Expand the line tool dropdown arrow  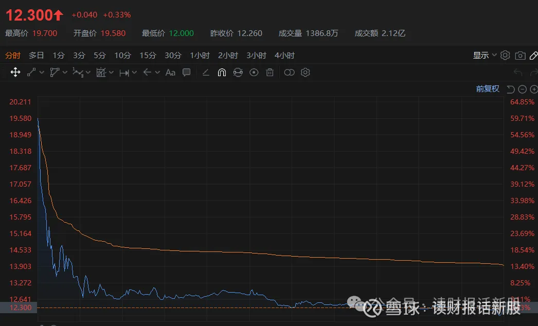point(42,73)
